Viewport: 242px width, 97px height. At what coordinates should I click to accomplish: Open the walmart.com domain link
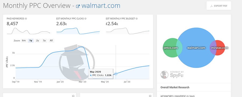pyautogui.click(x=101, y=6)
